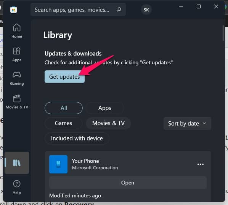The height and width of the screenshot is (205, 228).
Task: Click the Updates & downloads heading
Action: point(73,54)
